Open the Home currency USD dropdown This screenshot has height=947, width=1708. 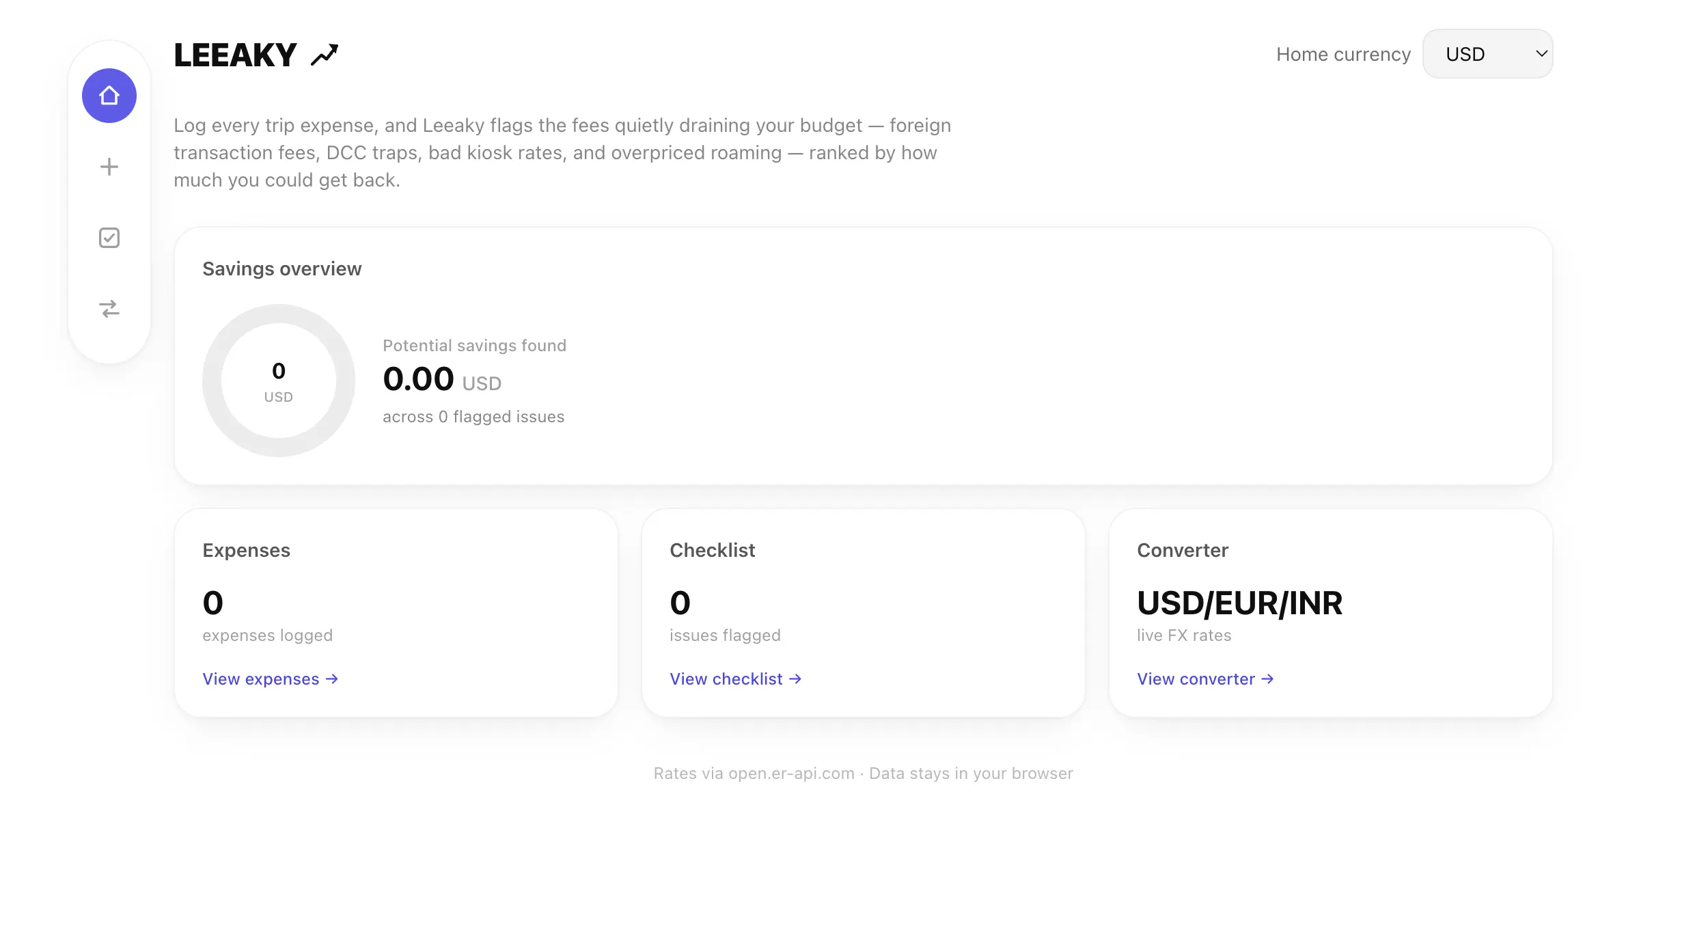click(1487, 53)
